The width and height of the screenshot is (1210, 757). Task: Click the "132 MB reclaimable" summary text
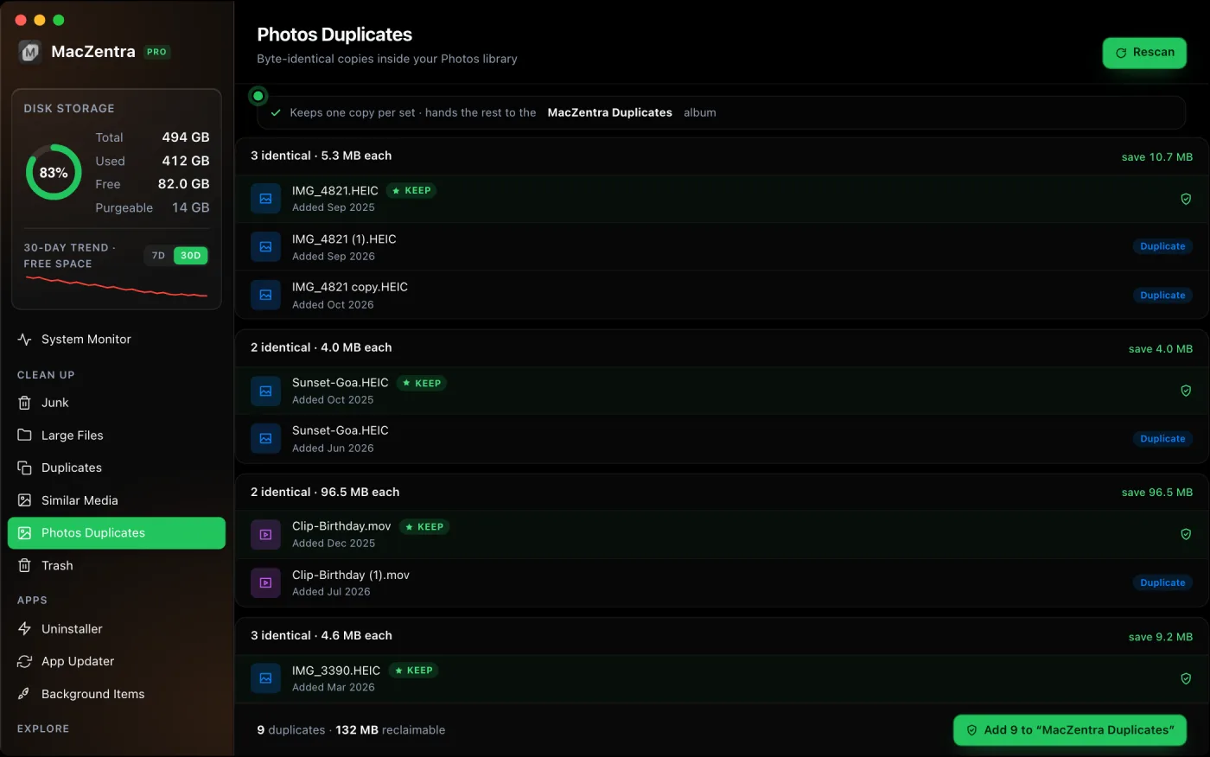pyautogui.click(x=391, y=730)
